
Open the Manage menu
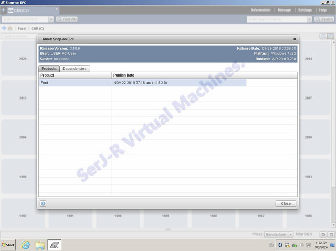click(x=284, y=10)
